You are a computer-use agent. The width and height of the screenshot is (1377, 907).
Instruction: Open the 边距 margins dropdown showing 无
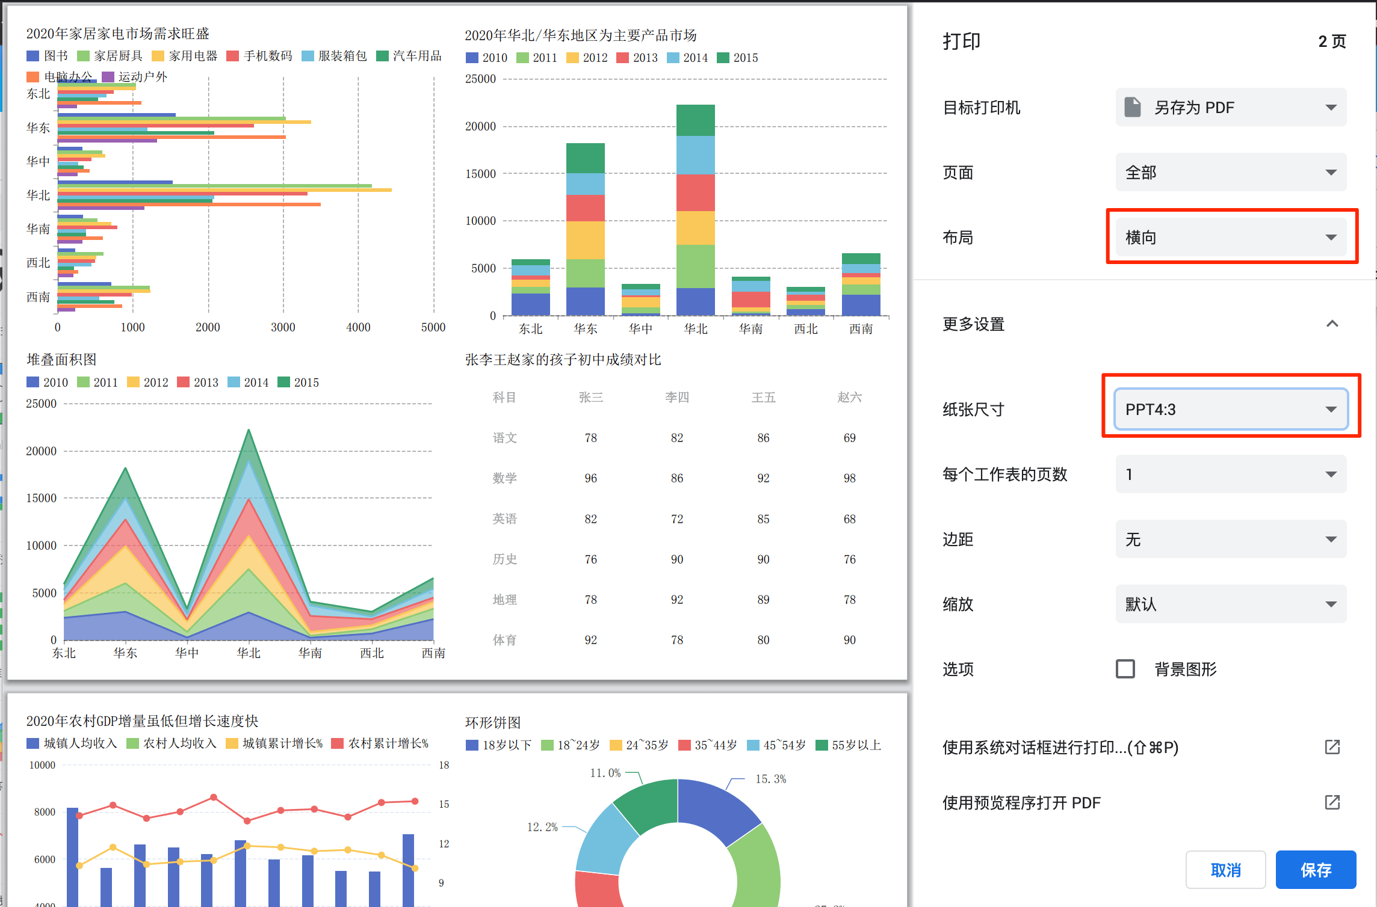click(x=1231, y=540)
